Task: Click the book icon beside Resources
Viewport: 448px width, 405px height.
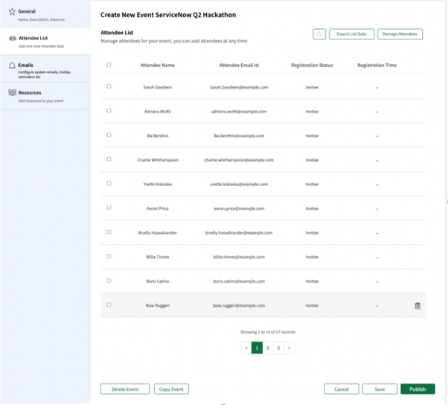Action: click(13, 92)
